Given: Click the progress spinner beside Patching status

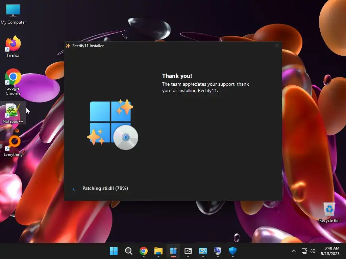Looking at the screenshot, I should (x=74, y=189).
